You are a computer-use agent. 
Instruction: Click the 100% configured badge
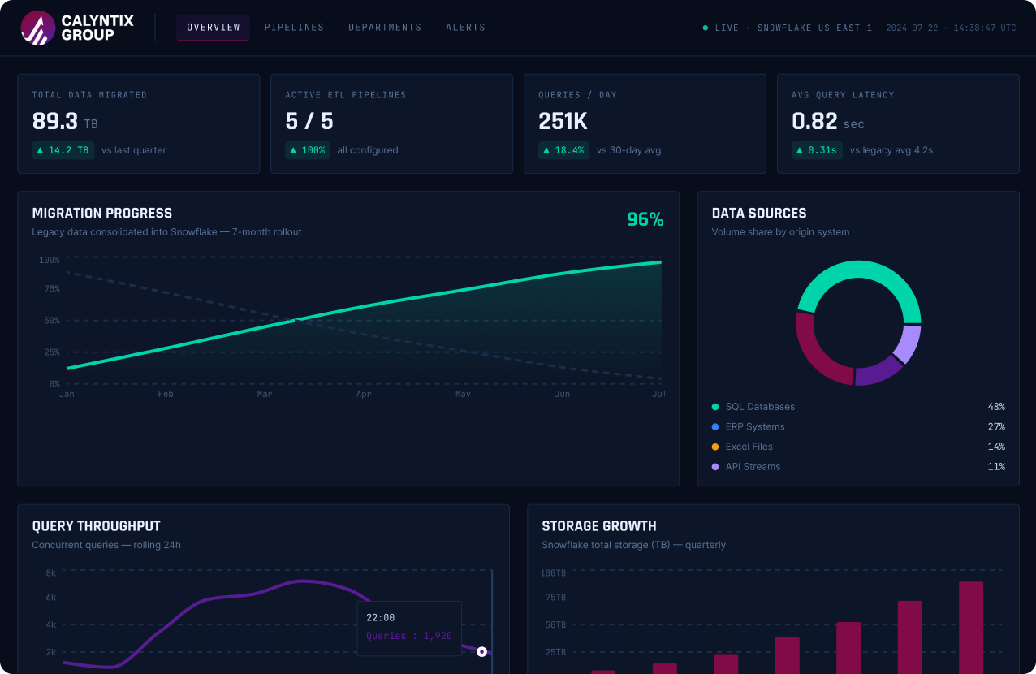308,150
